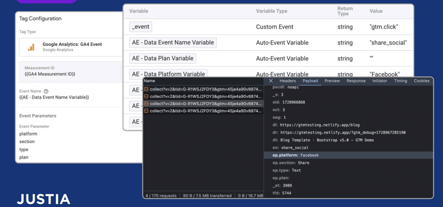Switch to the Cookies tab

422,81
